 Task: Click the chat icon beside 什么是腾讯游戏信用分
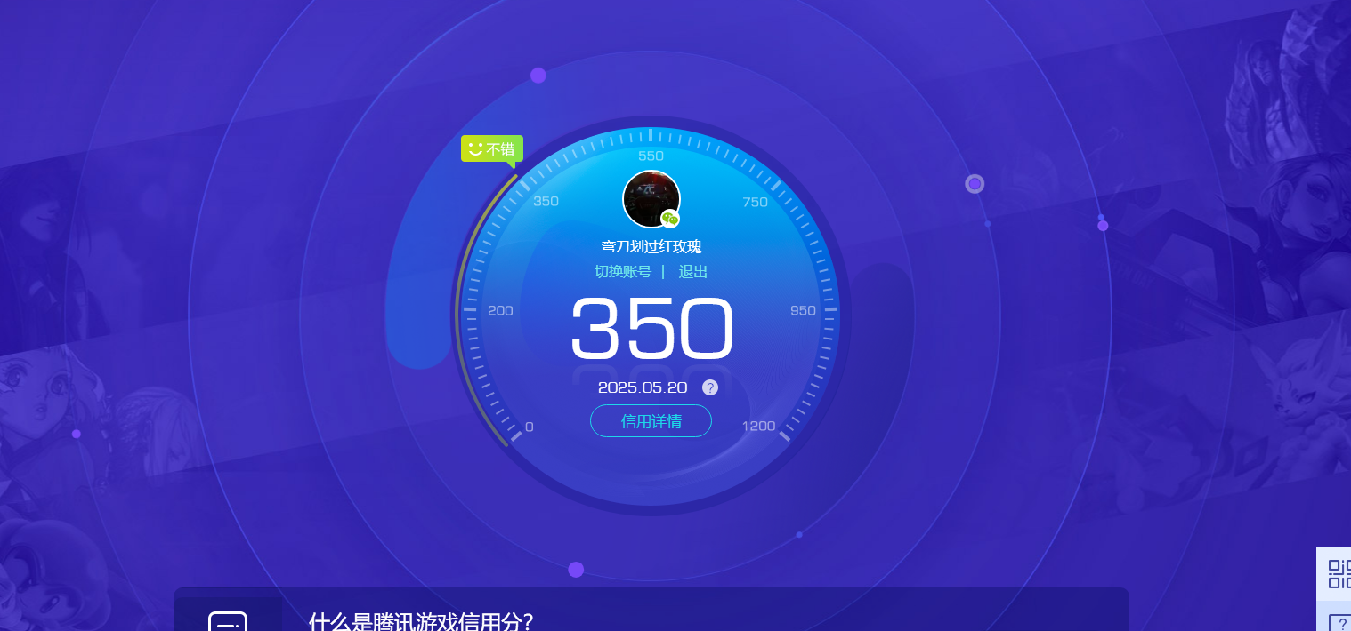(228, 620)
